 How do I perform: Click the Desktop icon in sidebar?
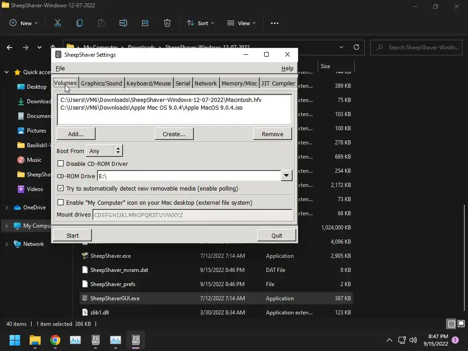(x=21, y=87)
